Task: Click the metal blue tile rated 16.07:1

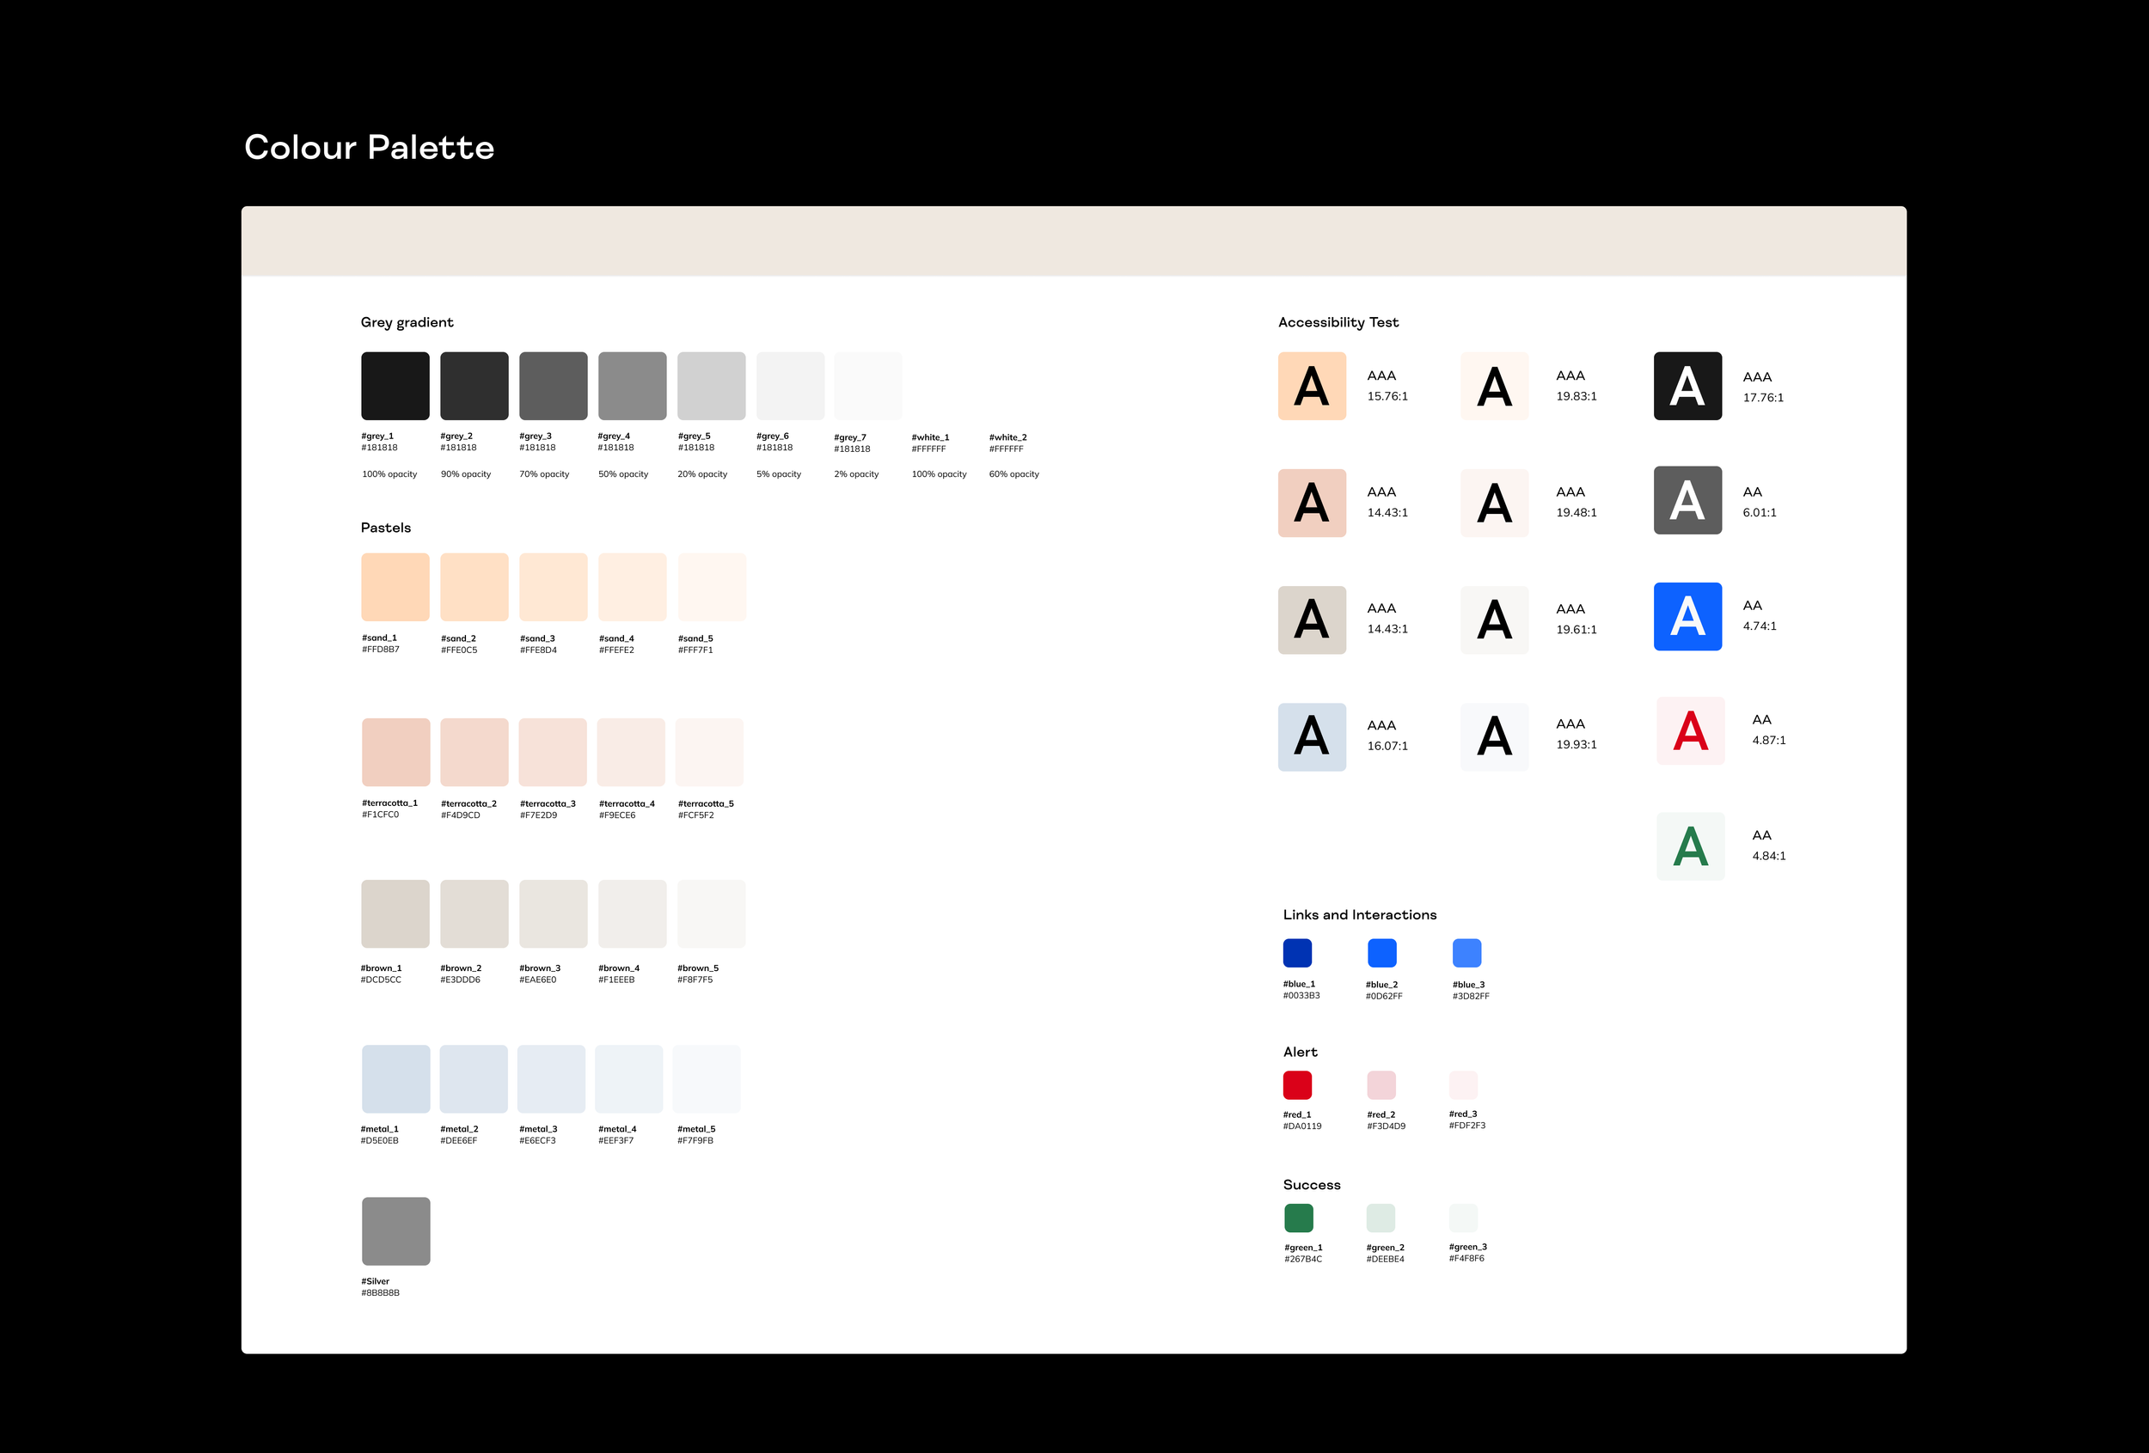Action: coord(1312,736)
